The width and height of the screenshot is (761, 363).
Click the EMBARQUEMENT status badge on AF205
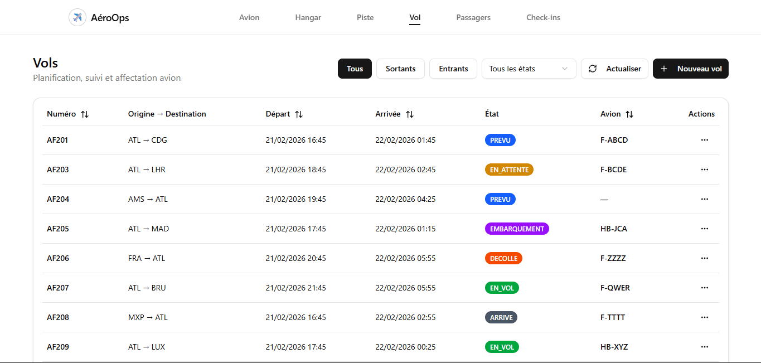coord(517,229)
